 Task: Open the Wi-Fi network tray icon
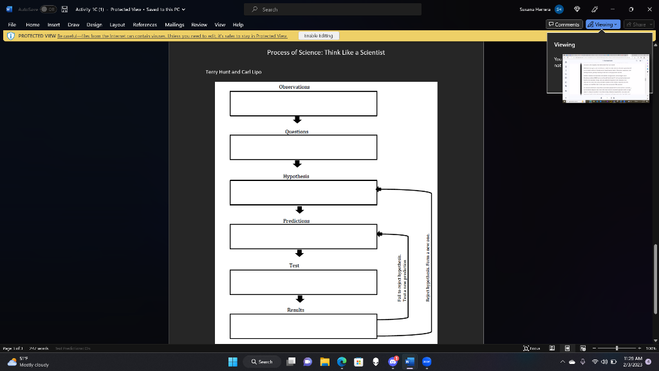click(x=595, y=362)
